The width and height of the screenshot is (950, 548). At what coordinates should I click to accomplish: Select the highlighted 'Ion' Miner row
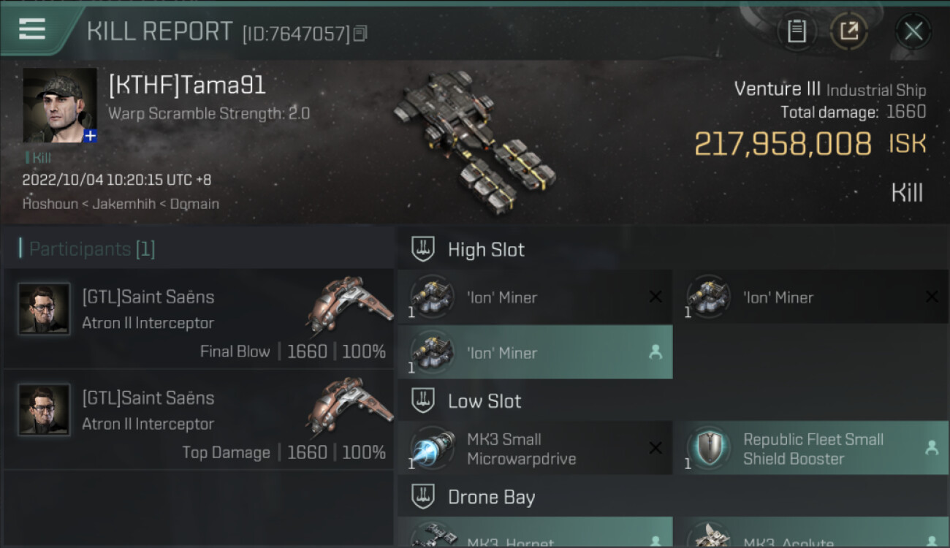(535, 352)
